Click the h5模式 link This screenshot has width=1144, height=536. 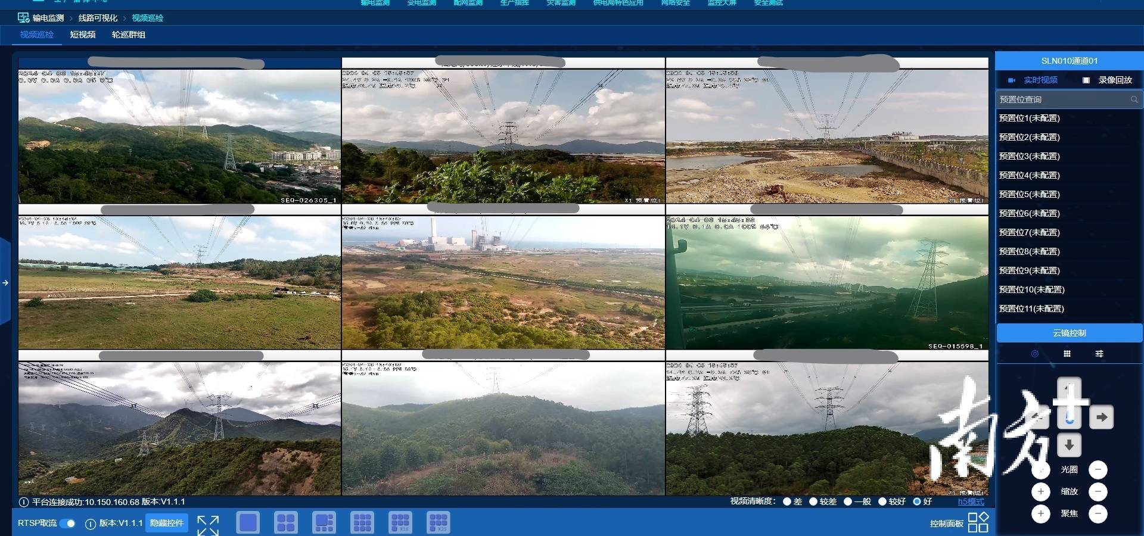click(x=971, y=501)
